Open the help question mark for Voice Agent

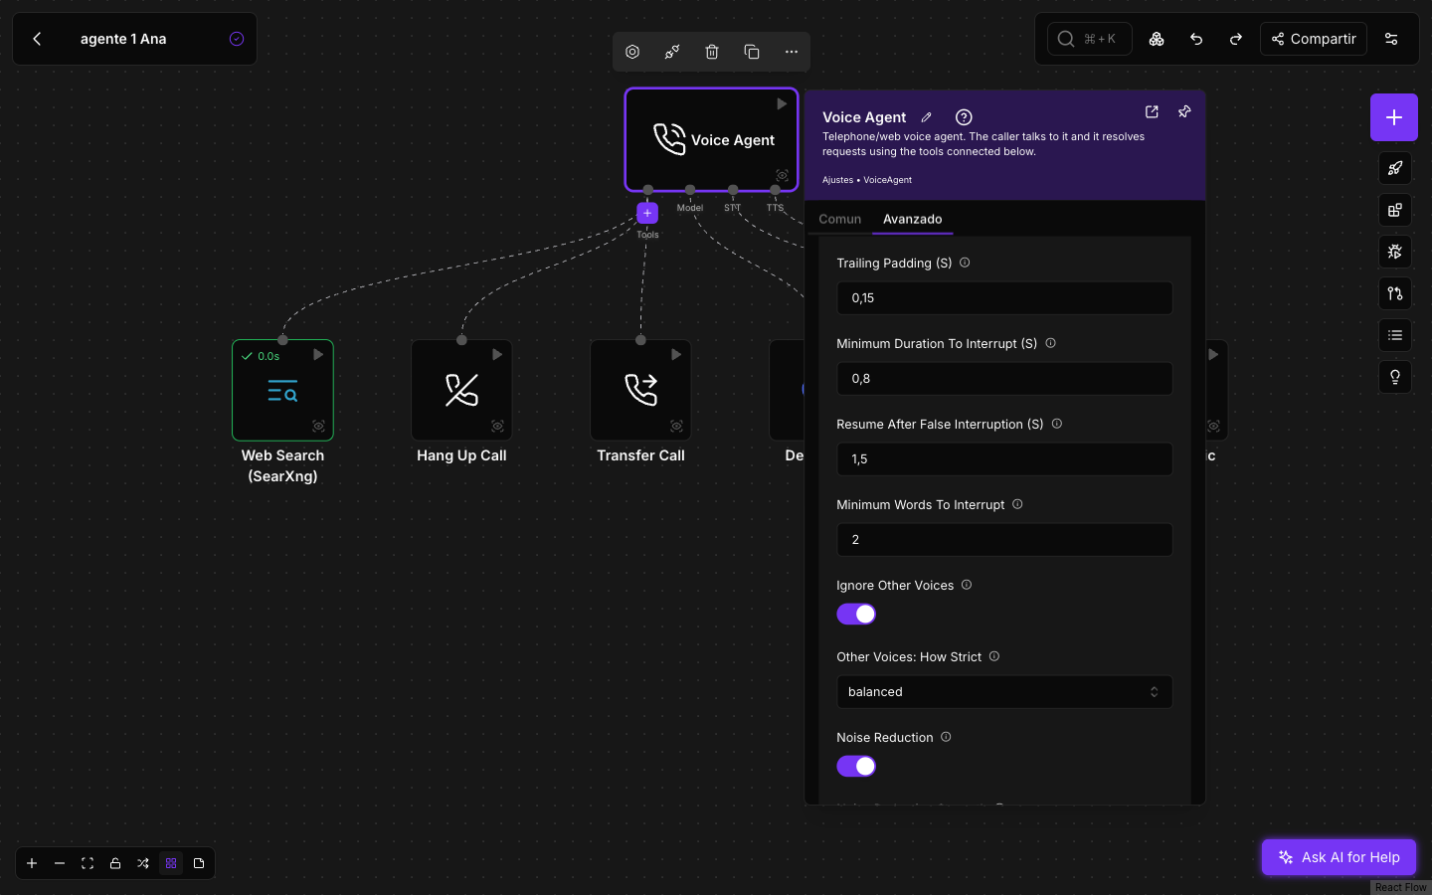click(964, 117)
